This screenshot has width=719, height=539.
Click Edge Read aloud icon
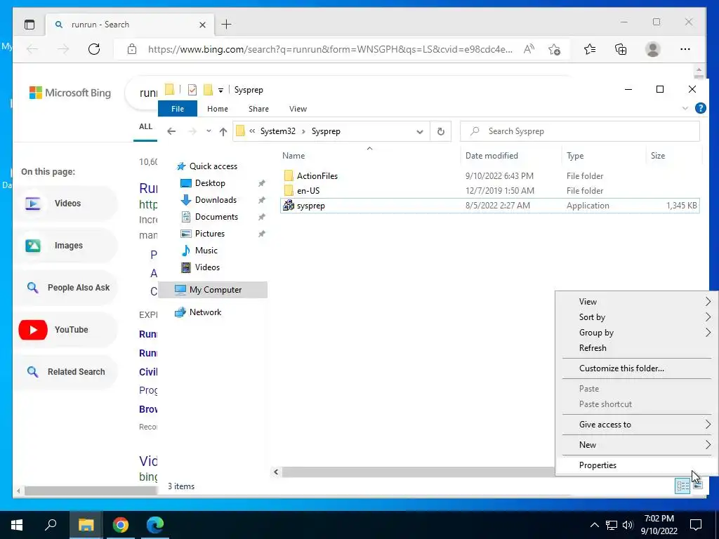point(529,49)
